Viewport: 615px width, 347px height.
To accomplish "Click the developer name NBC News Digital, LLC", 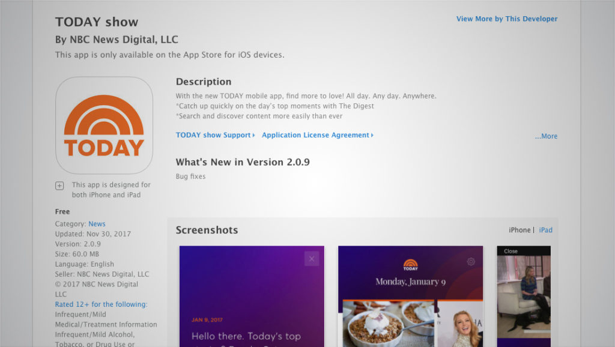I will [x=116, y=39].
